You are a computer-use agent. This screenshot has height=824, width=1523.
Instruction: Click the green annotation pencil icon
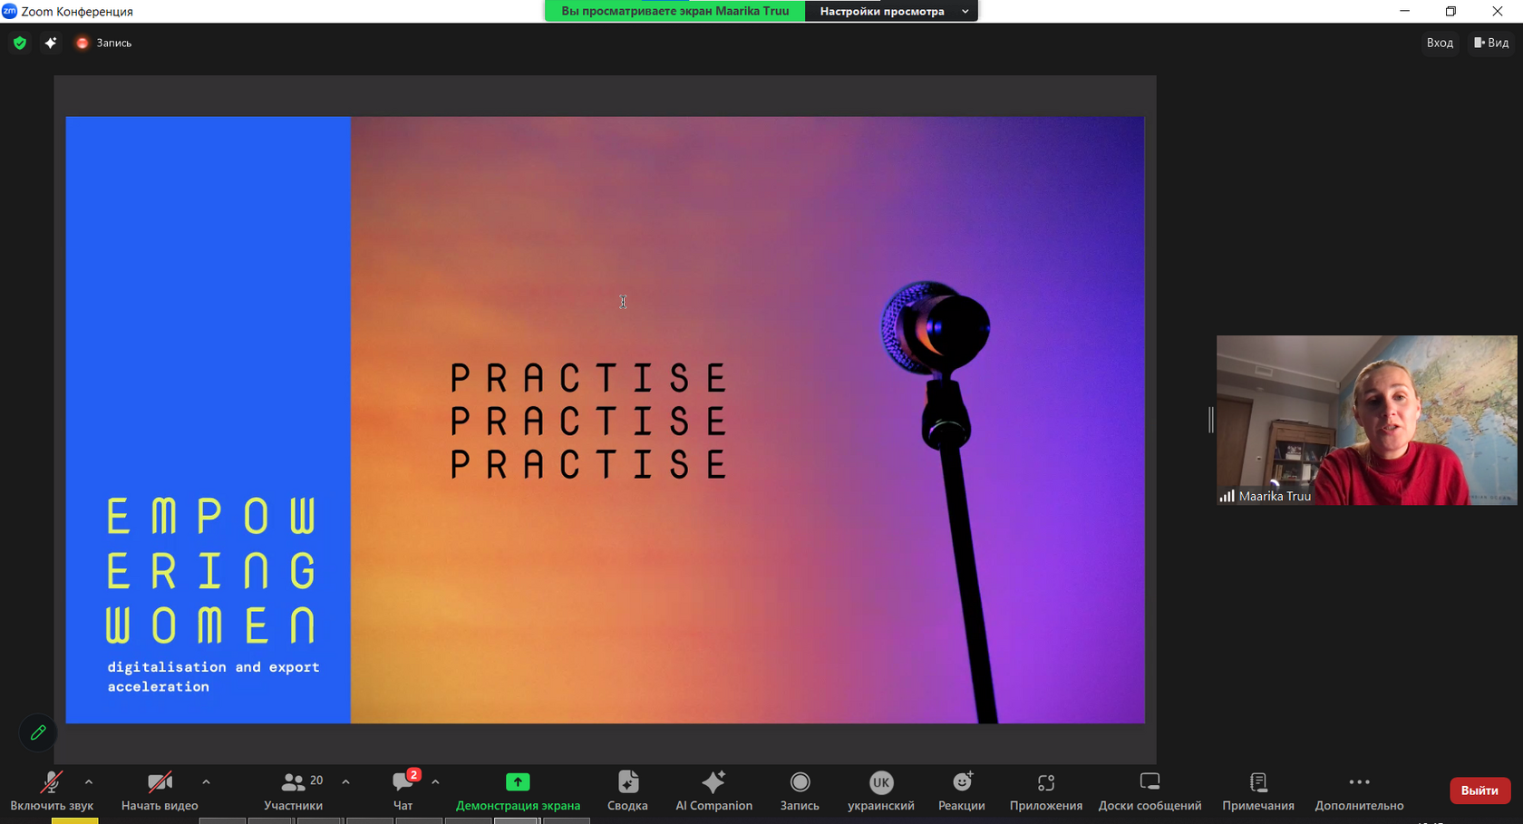[38, 732]
